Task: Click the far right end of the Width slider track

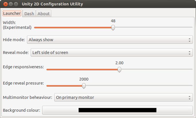Action: tap(191, 27)
